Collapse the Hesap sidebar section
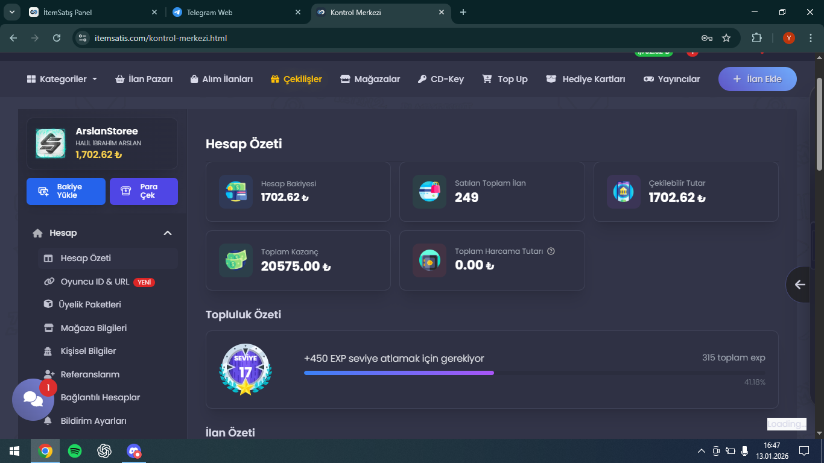Viewport: 824px width, 463px height. click(x=168, y=233)
